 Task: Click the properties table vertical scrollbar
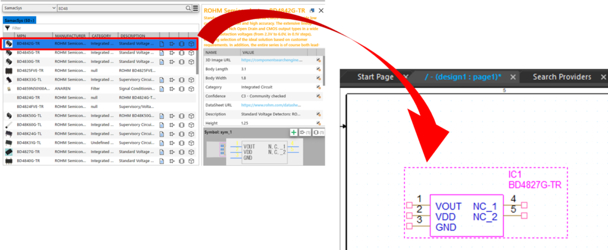[324, 71]
